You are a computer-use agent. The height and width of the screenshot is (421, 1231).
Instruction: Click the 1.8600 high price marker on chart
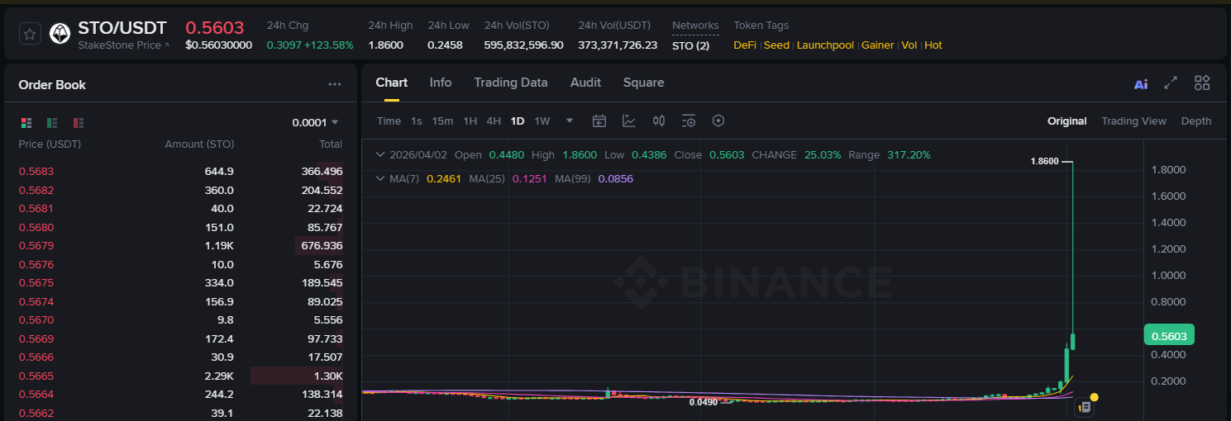point(1044,161)
